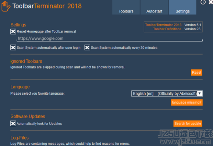The width and height of the screenshot is (213, 146).
Task: Select the Settings tab
Action: coord(183,7)
